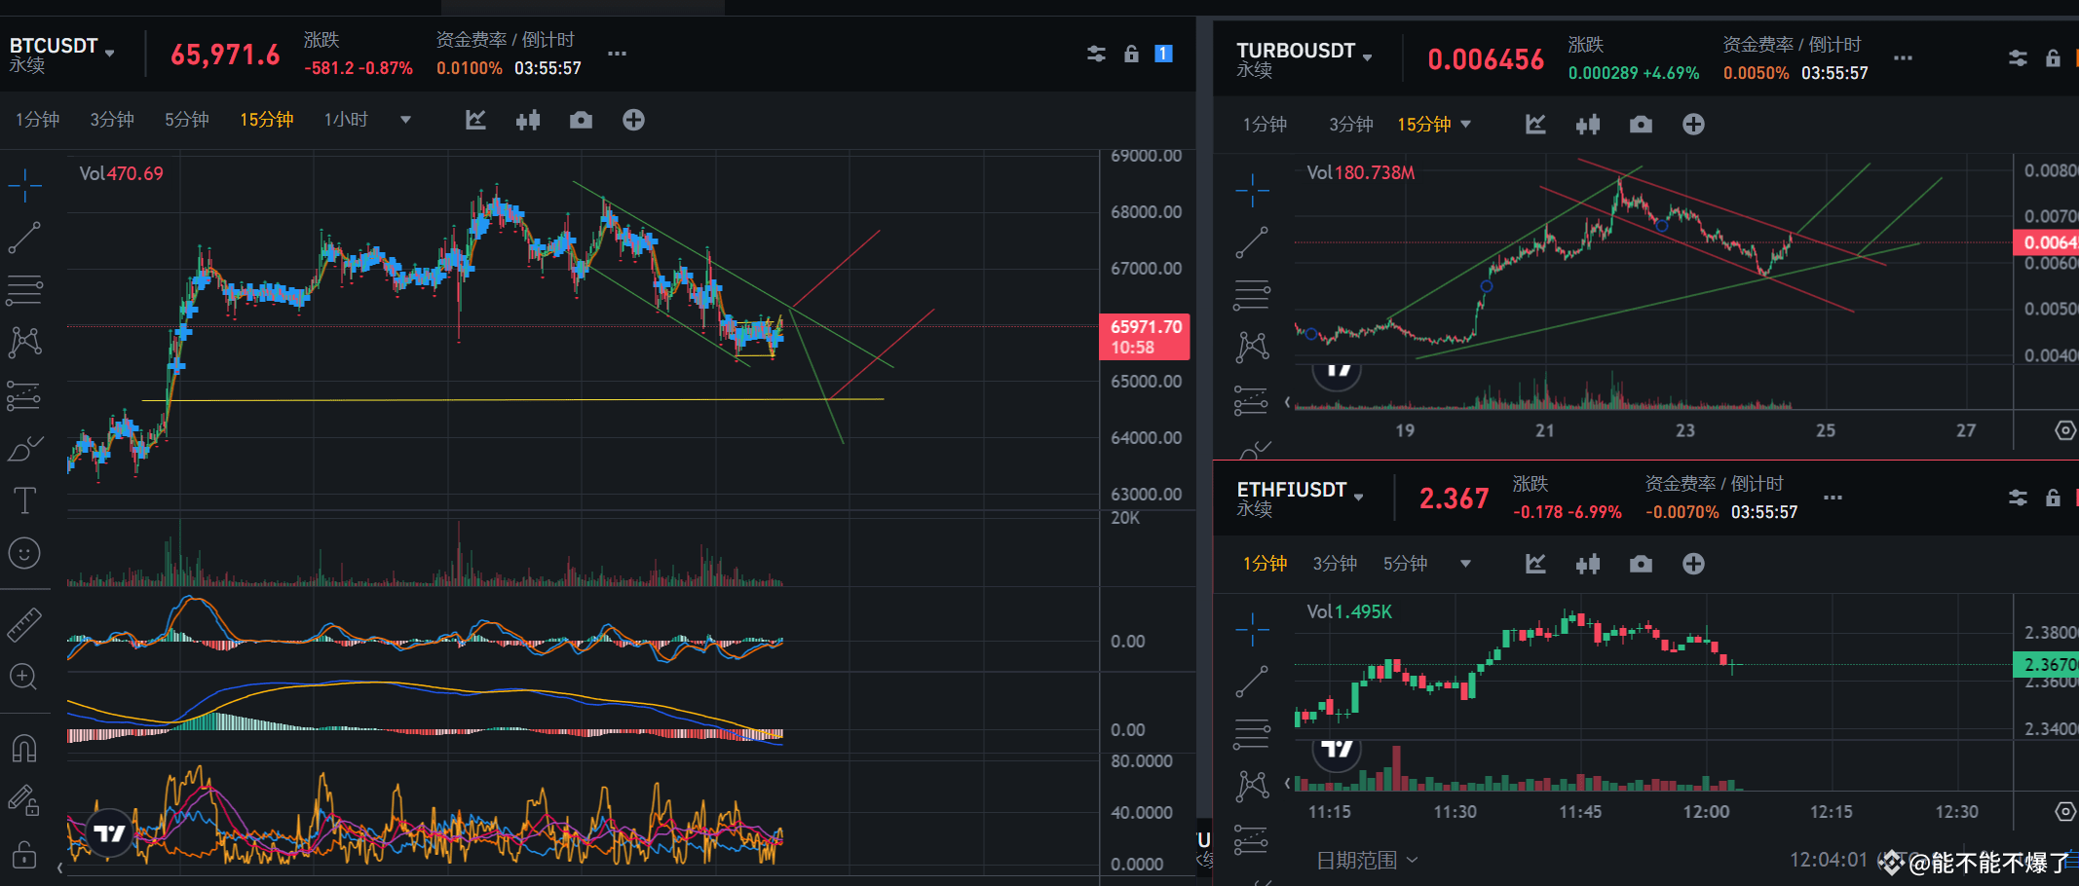Collapse ETHFIUSDT volume pane arrow
Viewport: 2079px width, 886px height.
click(1287, 783)
